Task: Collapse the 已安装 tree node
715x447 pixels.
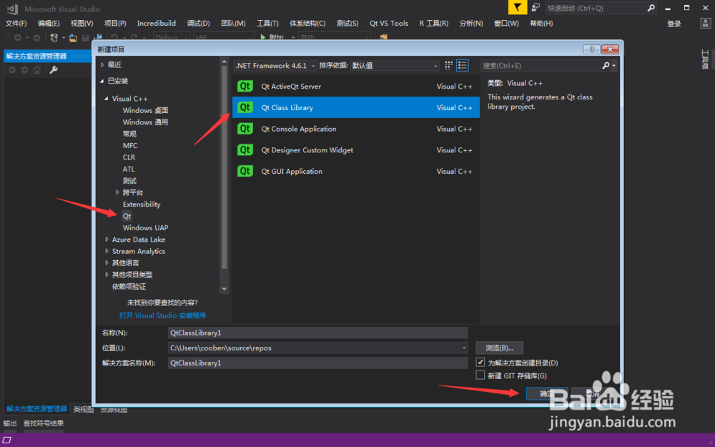Action: 102,82
